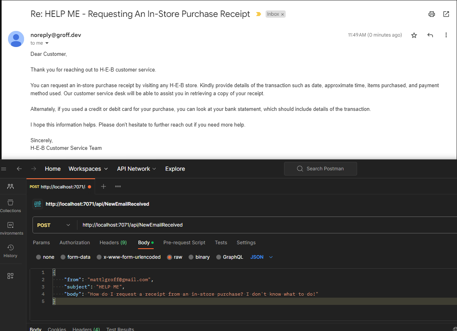Viewport: 457px width, 331px height.
Task: Open Postman hamburger menu
Action: pyautogui.click(x=4, y=169)
